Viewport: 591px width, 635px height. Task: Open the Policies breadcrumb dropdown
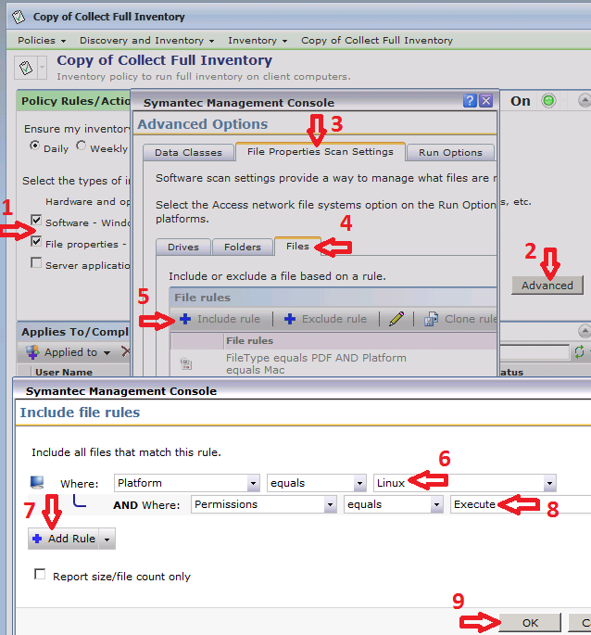[x=63, y=41]
